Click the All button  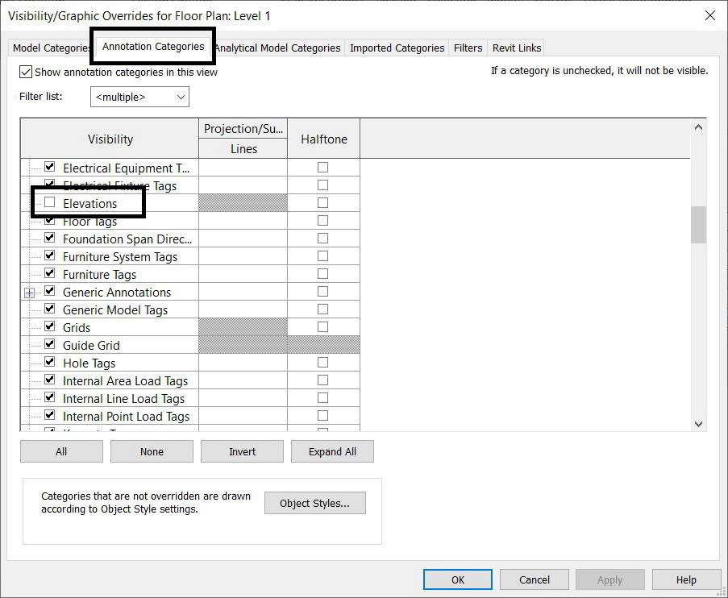tap(61, 451)
